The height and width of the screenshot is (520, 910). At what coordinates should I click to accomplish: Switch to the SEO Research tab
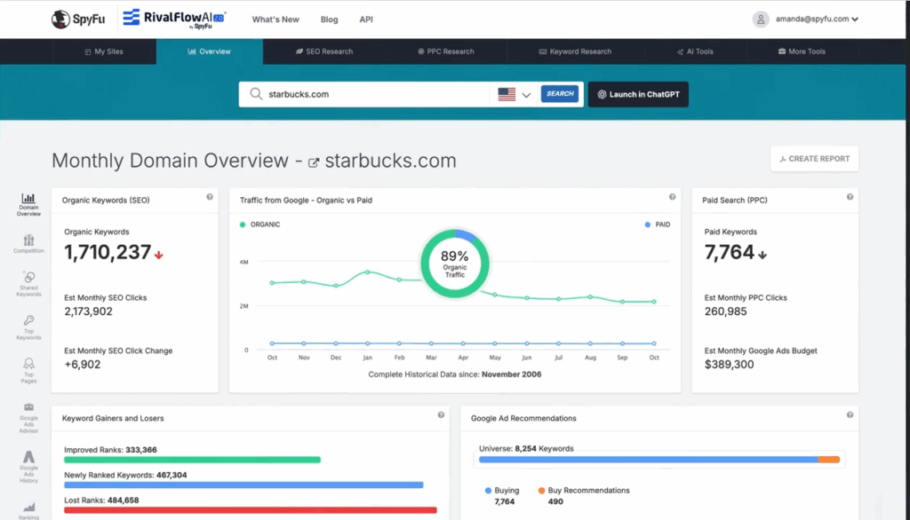[323, 51]
